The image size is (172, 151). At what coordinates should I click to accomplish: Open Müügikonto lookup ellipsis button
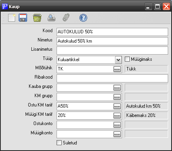coord(117,134)
